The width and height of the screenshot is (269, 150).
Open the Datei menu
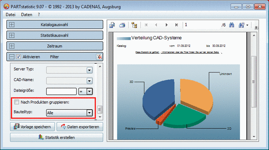(x=10, y=15)
